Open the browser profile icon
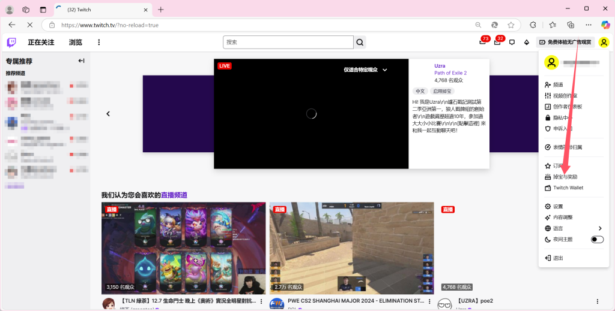 pyautogui.click(x=10, y=10)
